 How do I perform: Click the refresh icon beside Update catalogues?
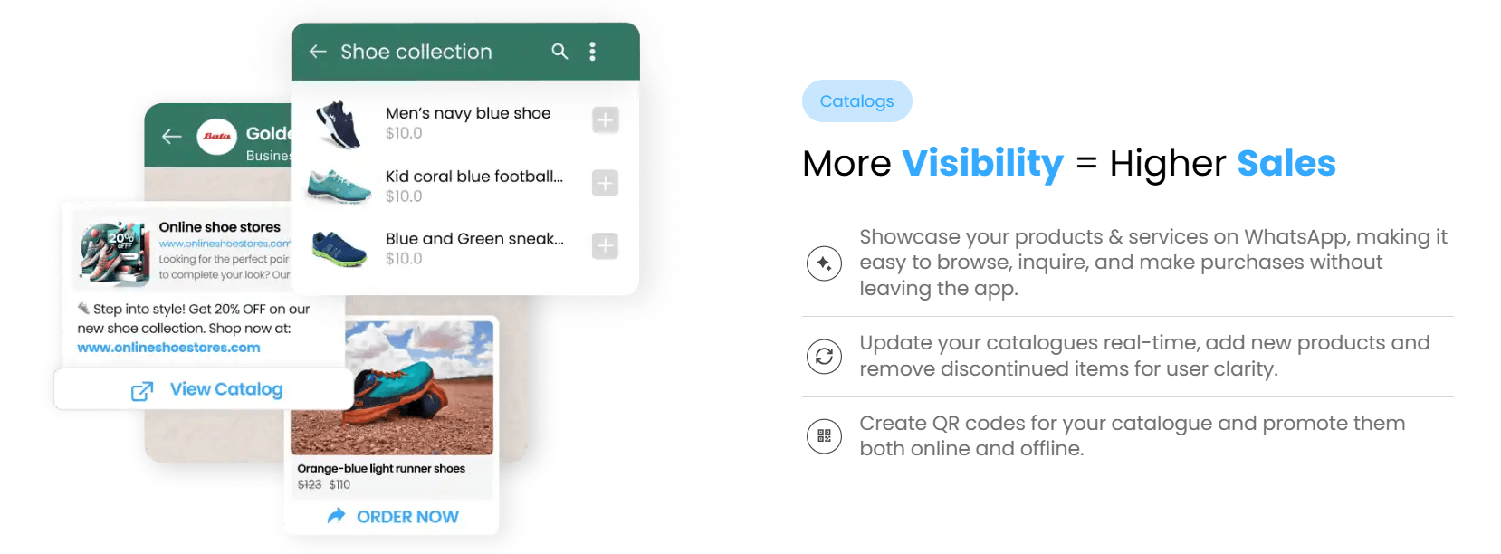click(x=824, y=357)
